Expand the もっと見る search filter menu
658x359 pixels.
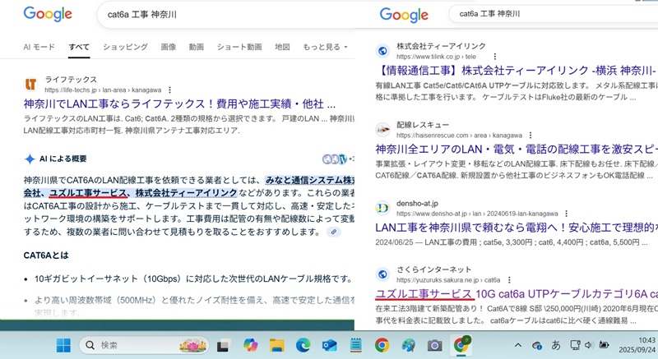tap(325, 47)
